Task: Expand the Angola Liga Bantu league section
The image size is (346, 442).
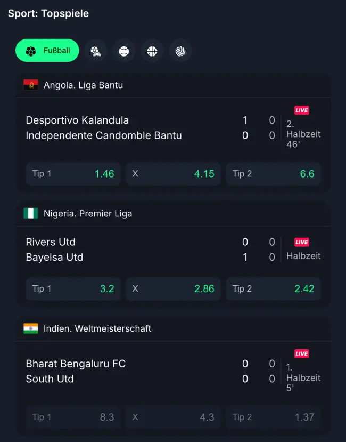Action: [x=173, y=84]
